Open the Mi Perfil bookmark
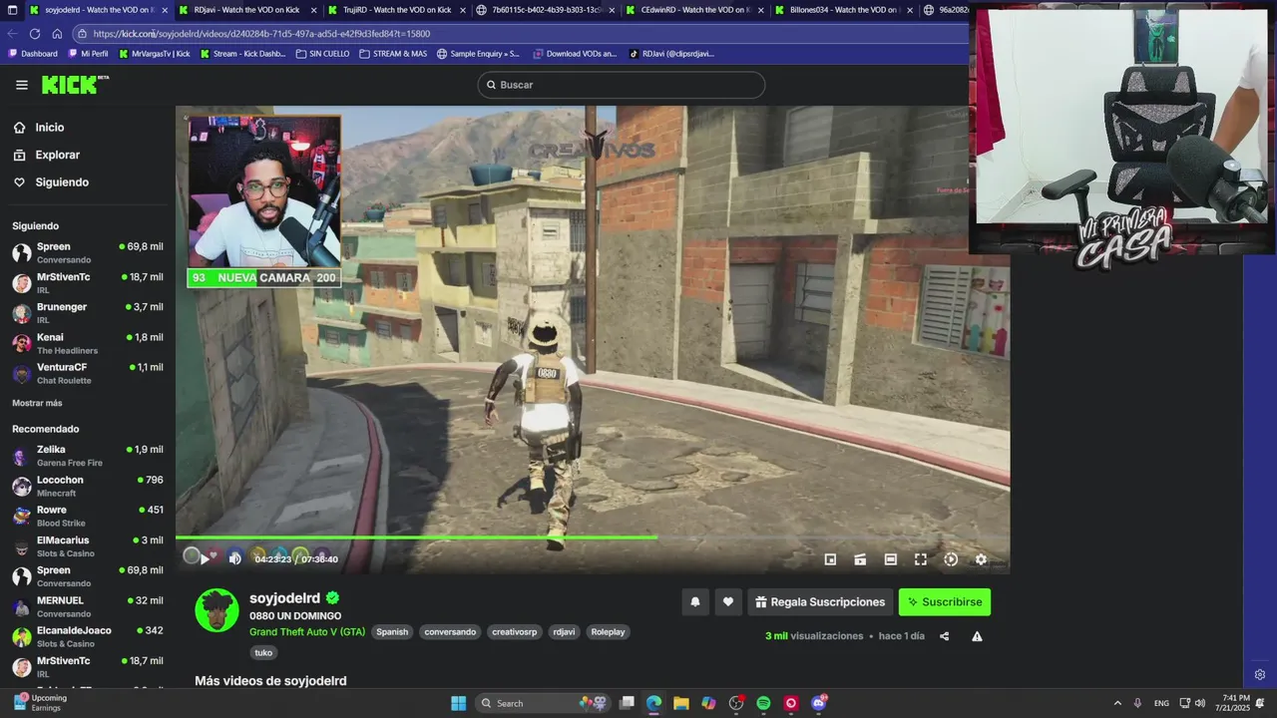 coord(89,54)
